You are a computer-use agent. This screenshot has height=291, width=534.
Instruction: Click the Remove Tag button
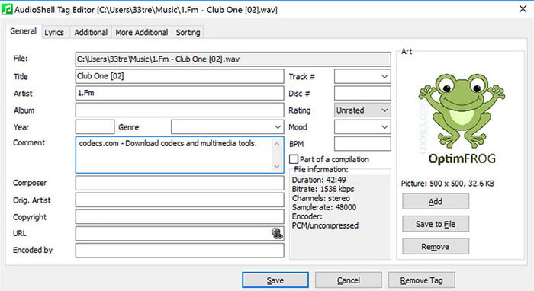421,280
